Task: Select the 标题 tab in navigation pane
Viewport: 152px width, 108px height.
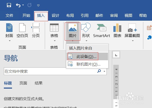Action: pyautogui.click(x=8, y=83)
